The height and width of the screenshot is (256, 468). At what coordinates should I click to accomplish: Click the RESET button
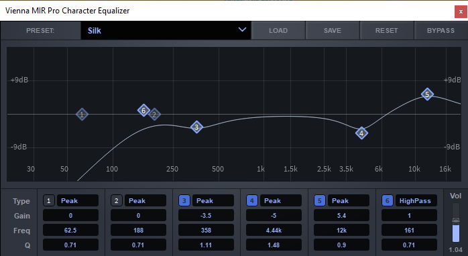point(386,30)
